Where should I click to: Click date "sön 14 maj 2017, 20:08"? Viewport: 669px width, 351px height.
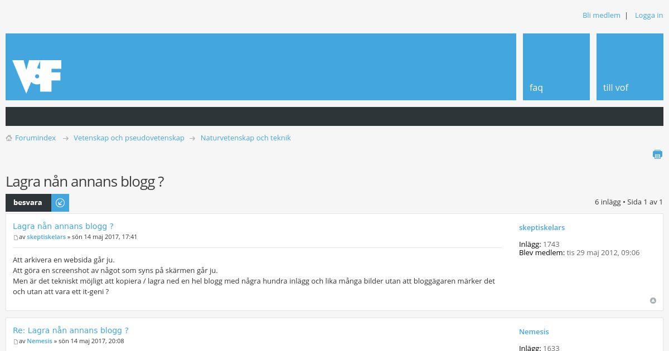91,341
